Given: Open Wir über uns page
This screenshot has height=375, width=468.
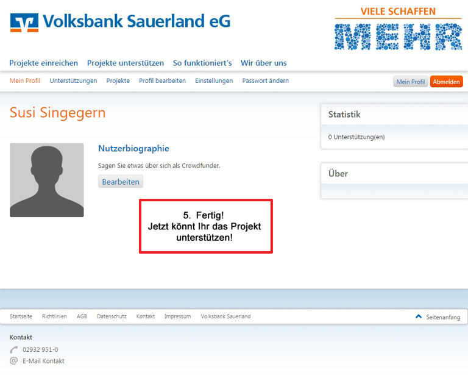Looking at the screenshot, I should (x=263, y=63).
